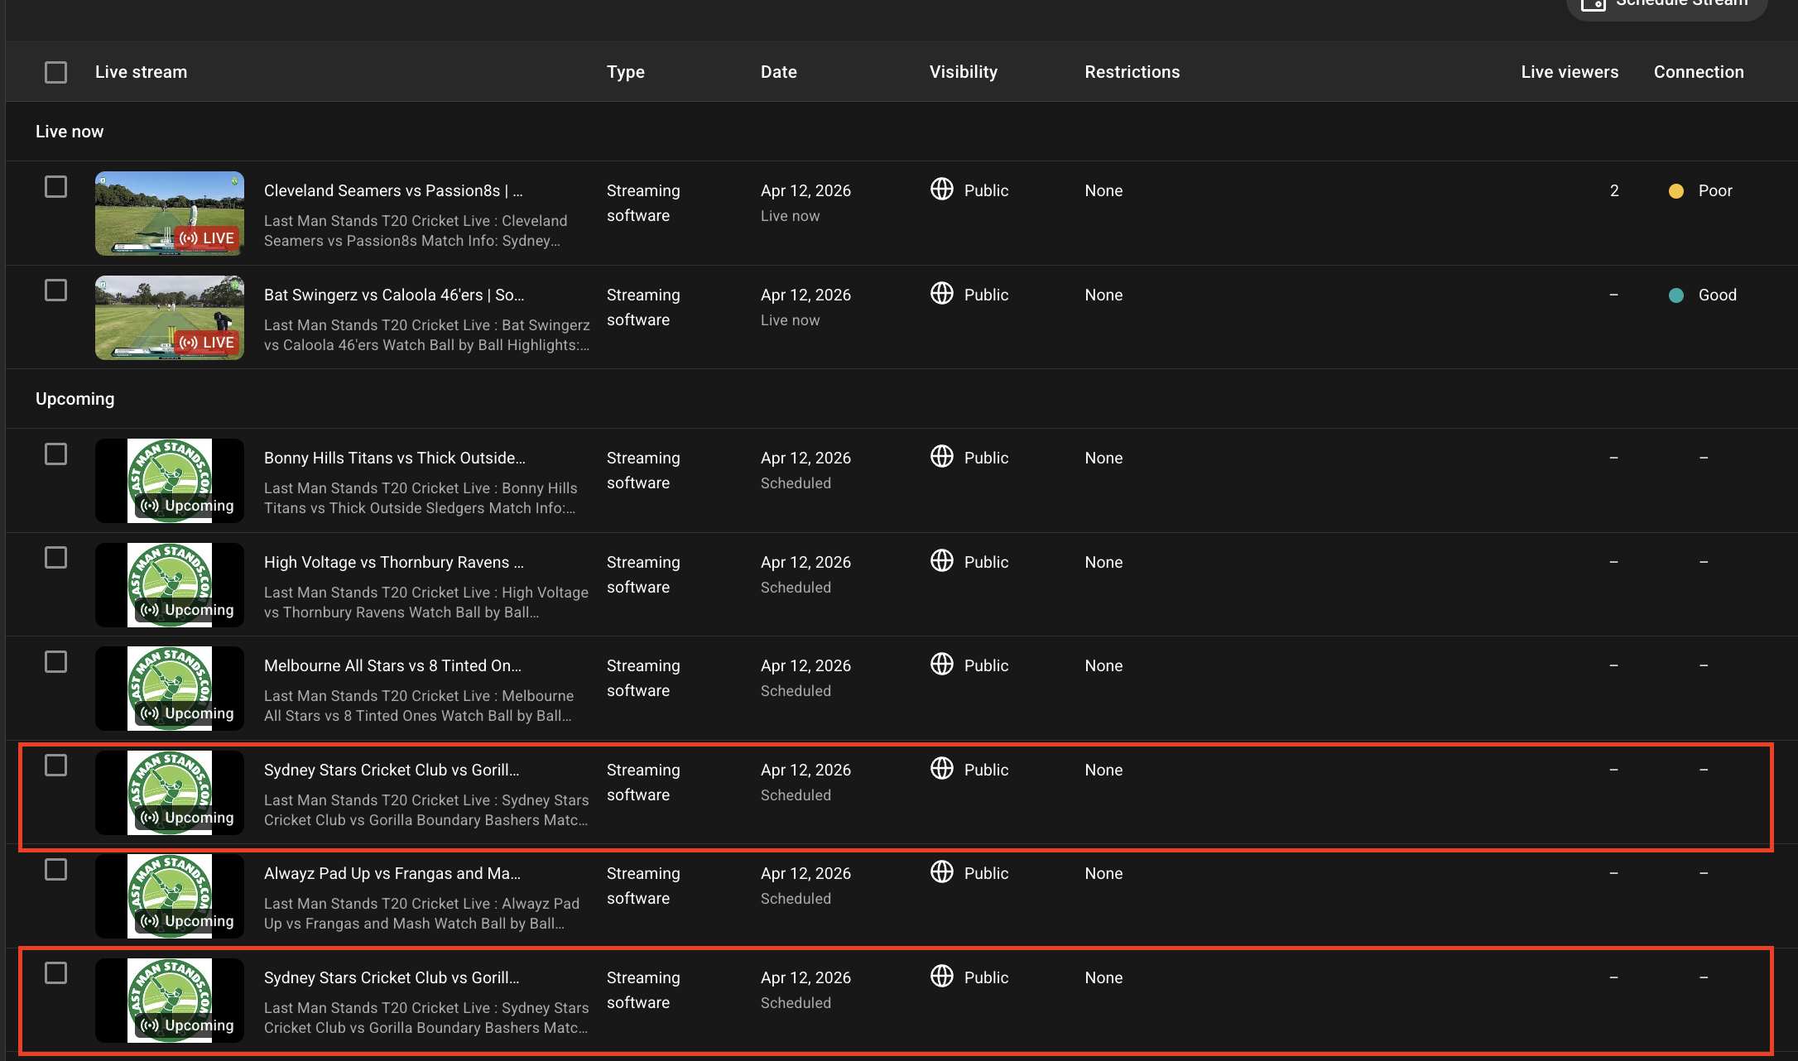The width and height of the screenshot is (1798, 1061).
Task: Tick the checkbox beside High Voltage vs Thornbury Ravens
Action: pos(55,558)
